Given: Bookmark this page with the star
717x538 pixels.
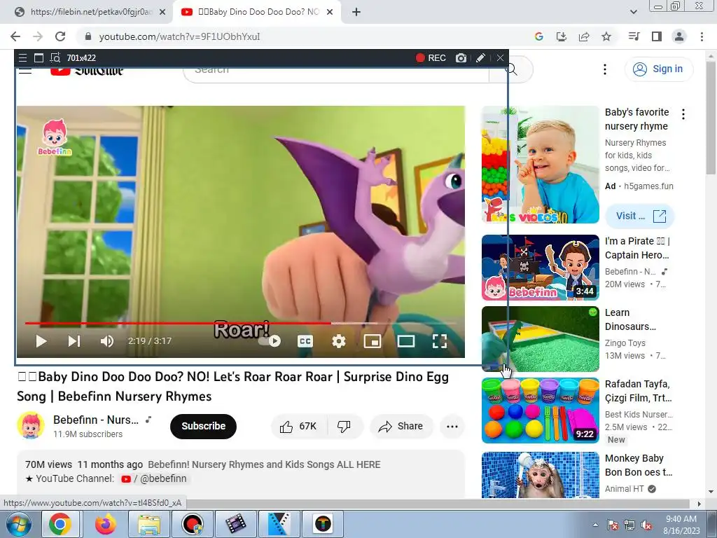Looking at the screenshot, I should (606, 36).
